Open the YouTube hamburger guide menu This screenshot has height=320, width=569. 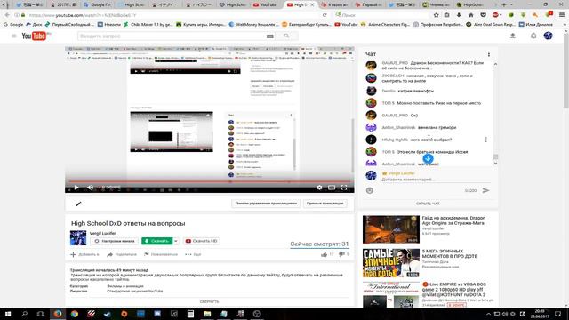point(14,36)
